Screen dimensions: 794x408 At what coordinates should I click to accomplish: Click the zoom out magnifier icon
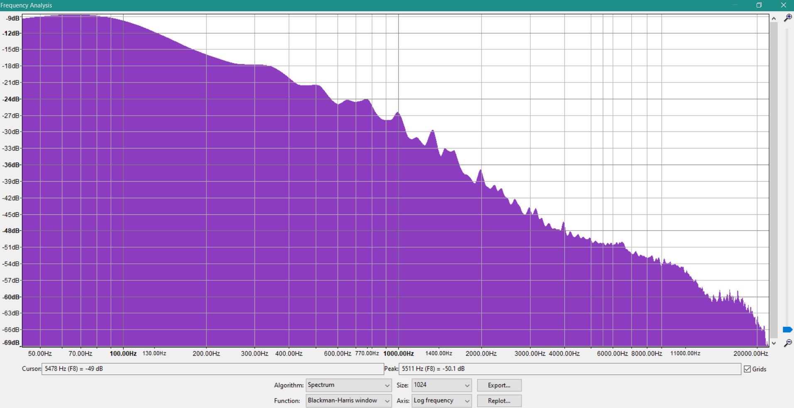tap(787, 343)
